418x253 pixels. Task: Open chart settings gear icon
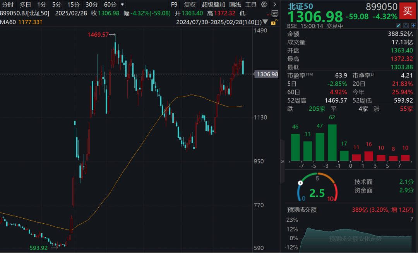[x=264, y=5]
